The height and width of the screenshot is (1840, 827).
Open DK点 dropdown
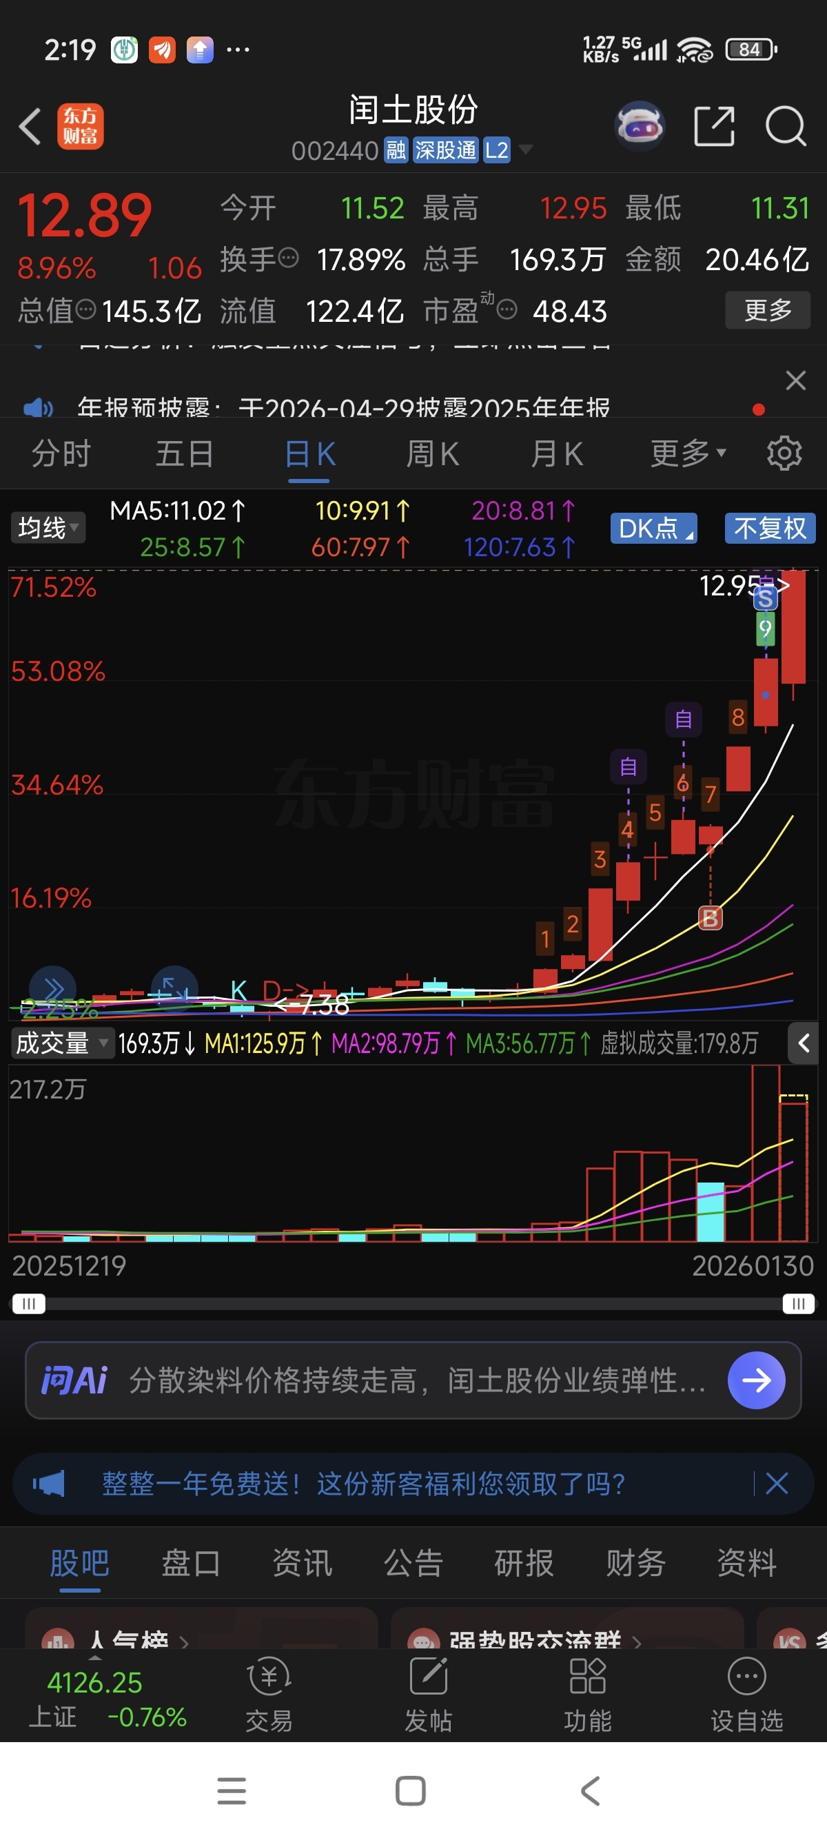click(x=653, y=528)
